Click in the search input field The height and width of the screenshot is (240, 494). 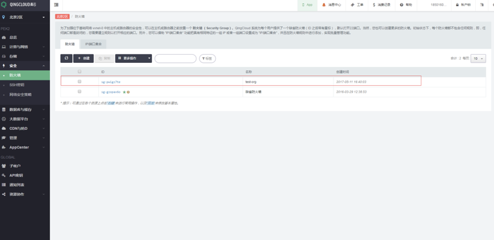pyautogui.click(x=175, y=58)
